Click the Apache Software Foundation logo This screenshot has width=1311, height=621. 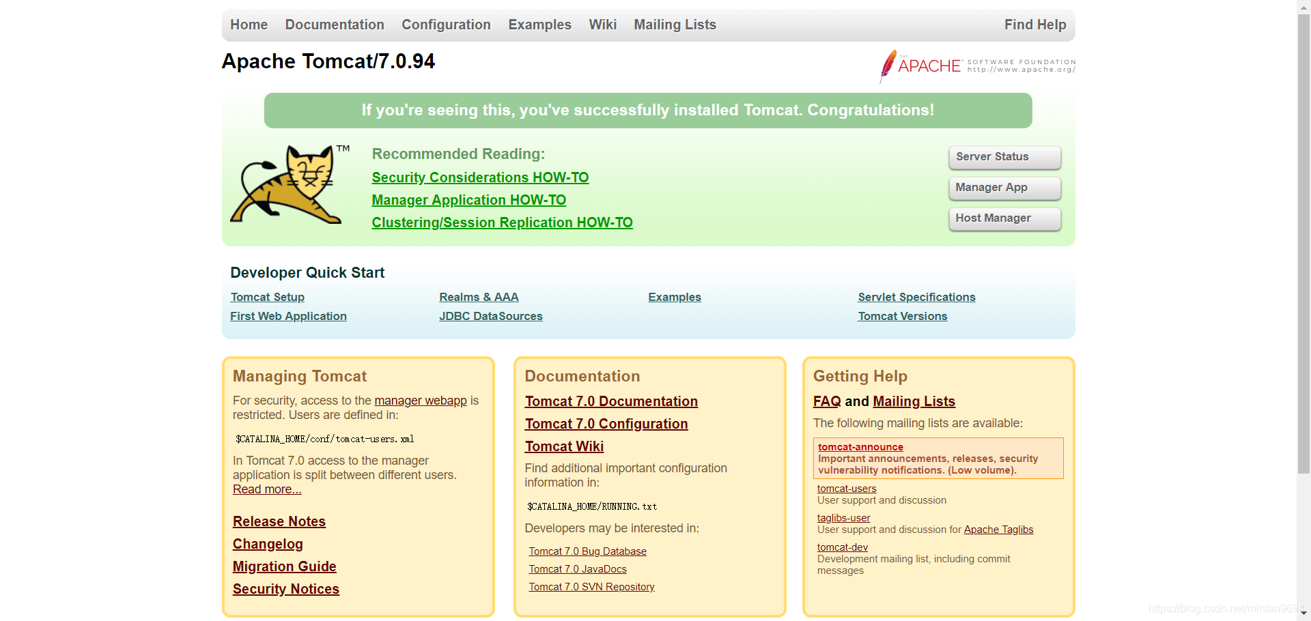[x=977, y=66]
